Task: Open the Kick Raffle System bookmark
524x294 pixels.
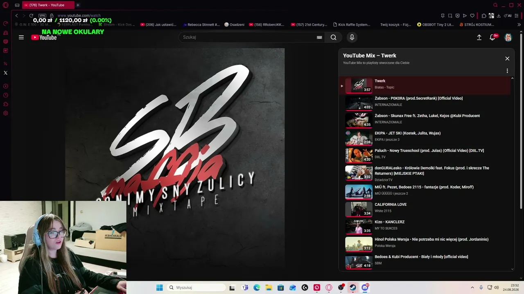Action: [x=352, y=24]
